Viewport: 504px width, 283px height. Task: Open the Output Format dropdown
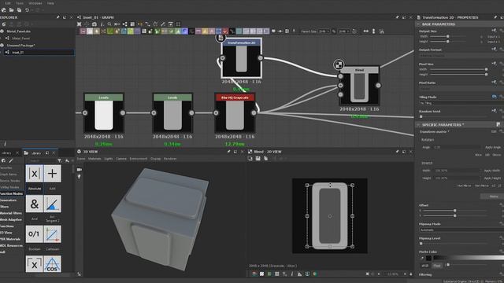pos(461,56)
